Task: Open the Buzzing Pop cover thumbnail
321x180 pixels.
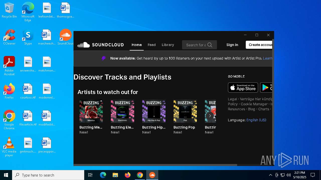Action: [185, 111]
